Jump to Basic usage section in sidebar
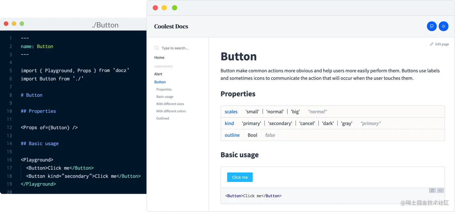 coord(165,97)
